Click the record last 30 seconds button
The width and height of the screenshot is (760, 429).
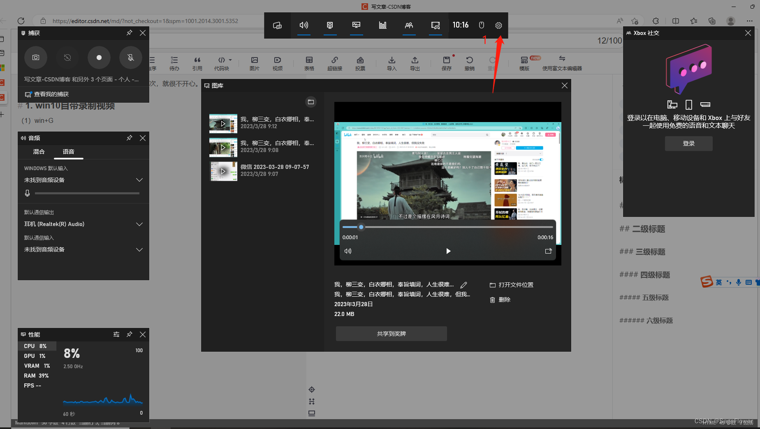[x=67, y=58]
